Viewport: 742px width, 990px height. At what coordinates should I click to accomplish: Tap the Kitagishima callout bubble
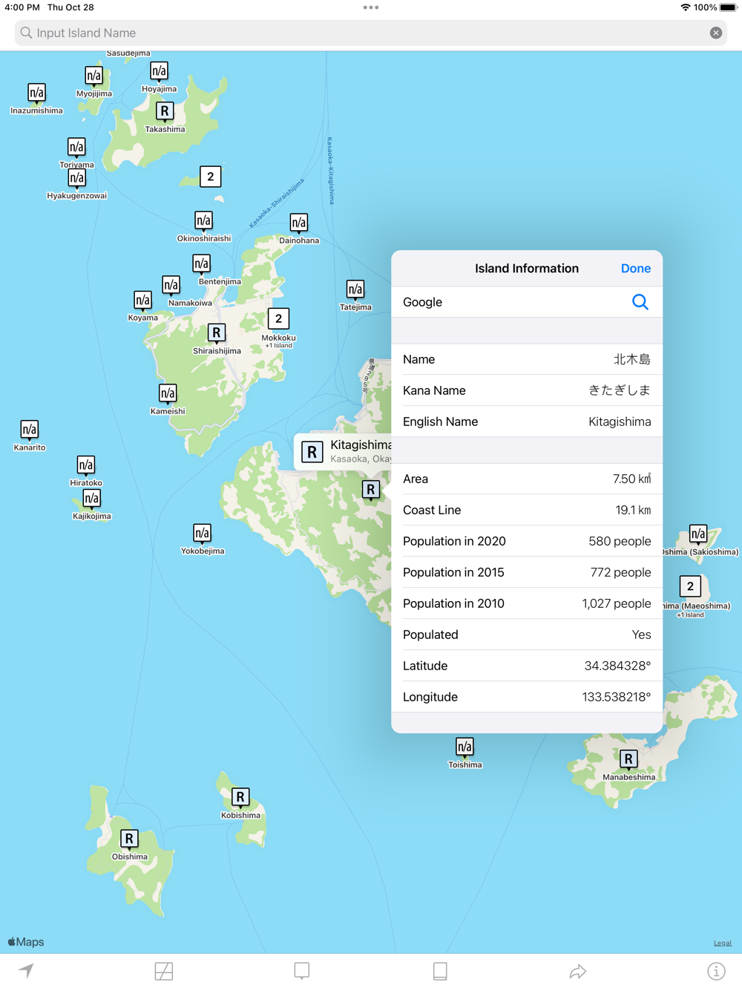tap(343, 451)
